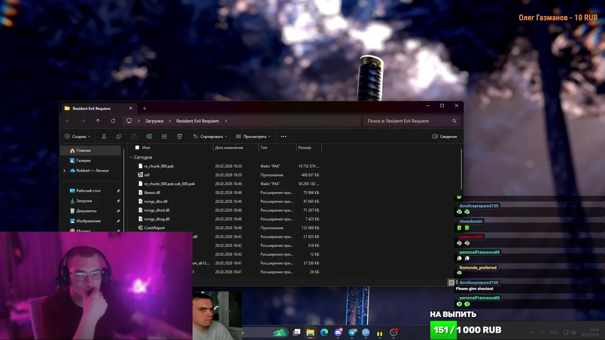The width and height of the screenshot is (605, 340).
Task: Open the Создать dropdown
Action: (78, 136)
